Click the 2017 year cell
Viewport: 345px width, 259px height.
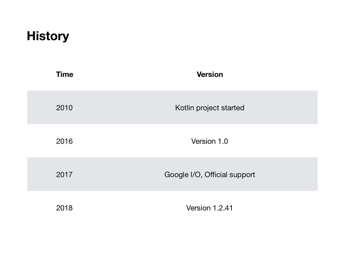pyautogui.click(x=64, y=175)
